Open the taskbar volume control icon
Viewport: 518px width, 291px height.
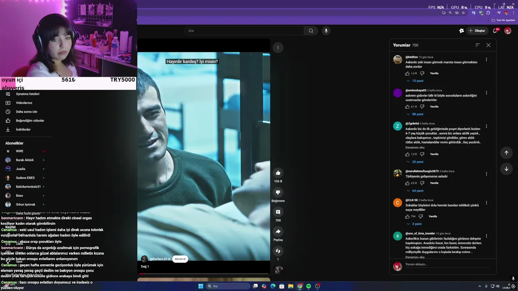(497, 286)
